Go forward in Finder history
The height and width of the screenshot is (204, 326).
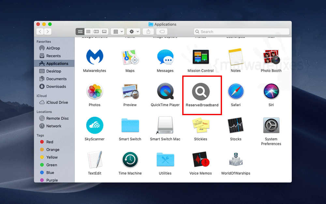point(48,32)
